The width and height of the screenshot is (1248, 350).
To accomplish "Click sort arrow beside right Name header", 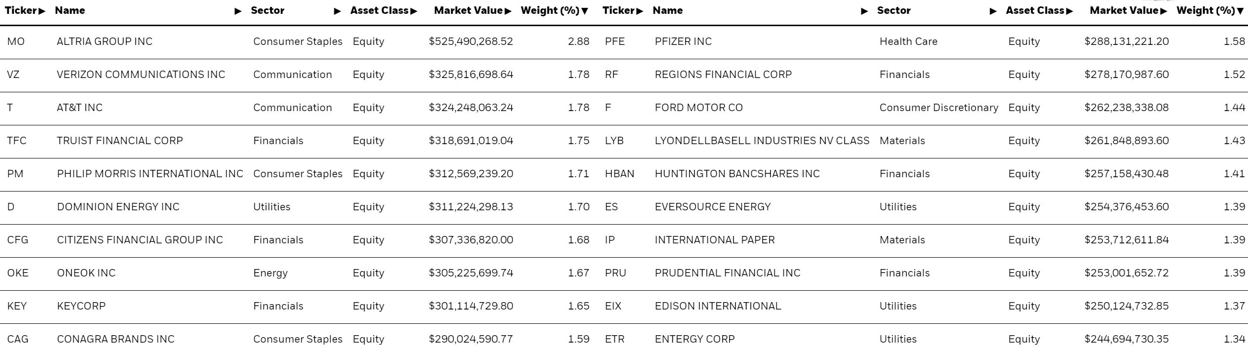I will (x=865, y=11).
